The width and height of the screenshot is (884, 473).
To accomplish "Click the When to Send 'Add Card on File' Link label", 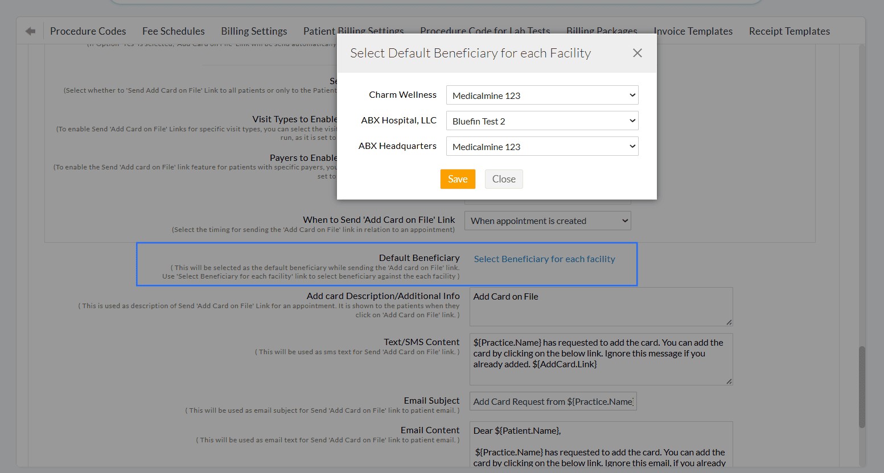I will tap(379, 220).
